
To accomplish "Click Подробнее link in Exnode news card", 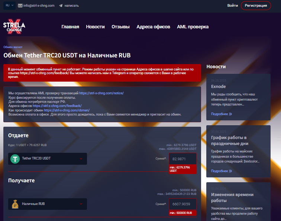I will 220,114.
